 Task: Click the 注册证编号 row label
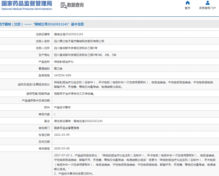pyautogui.click(x=43, y=34)
